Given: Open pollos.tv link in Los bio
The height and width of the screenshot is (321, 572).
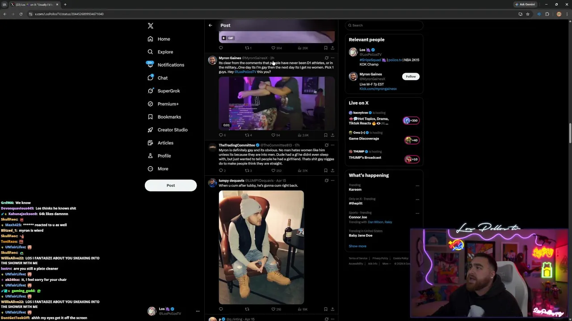Looking at the screenshot, I should 395,60.
